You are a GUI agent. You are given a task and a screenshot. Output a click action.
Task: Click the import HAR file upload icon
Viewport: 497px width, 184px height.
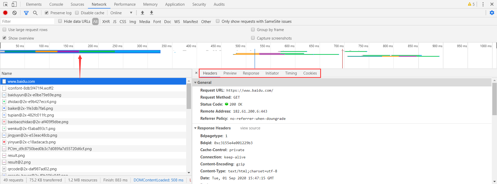click(142, 13)
